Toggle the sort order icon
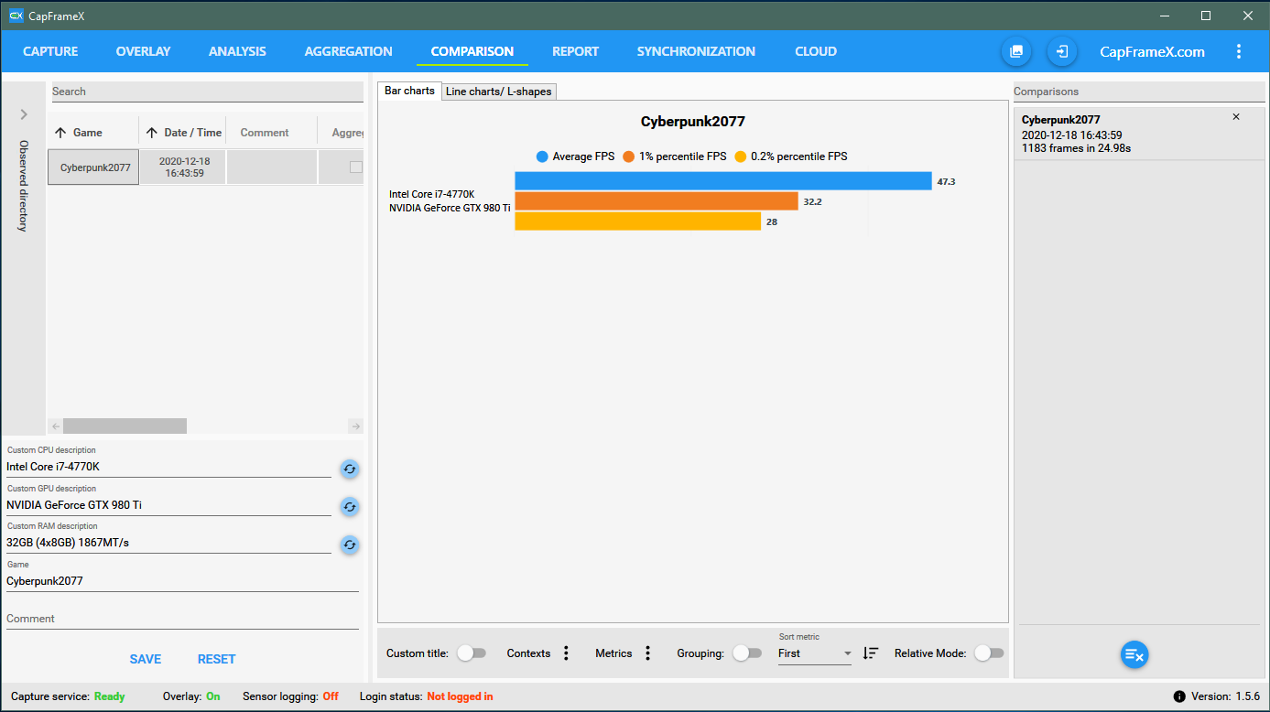This screenshot has width=1270, height=712. (x=871, y=653)
